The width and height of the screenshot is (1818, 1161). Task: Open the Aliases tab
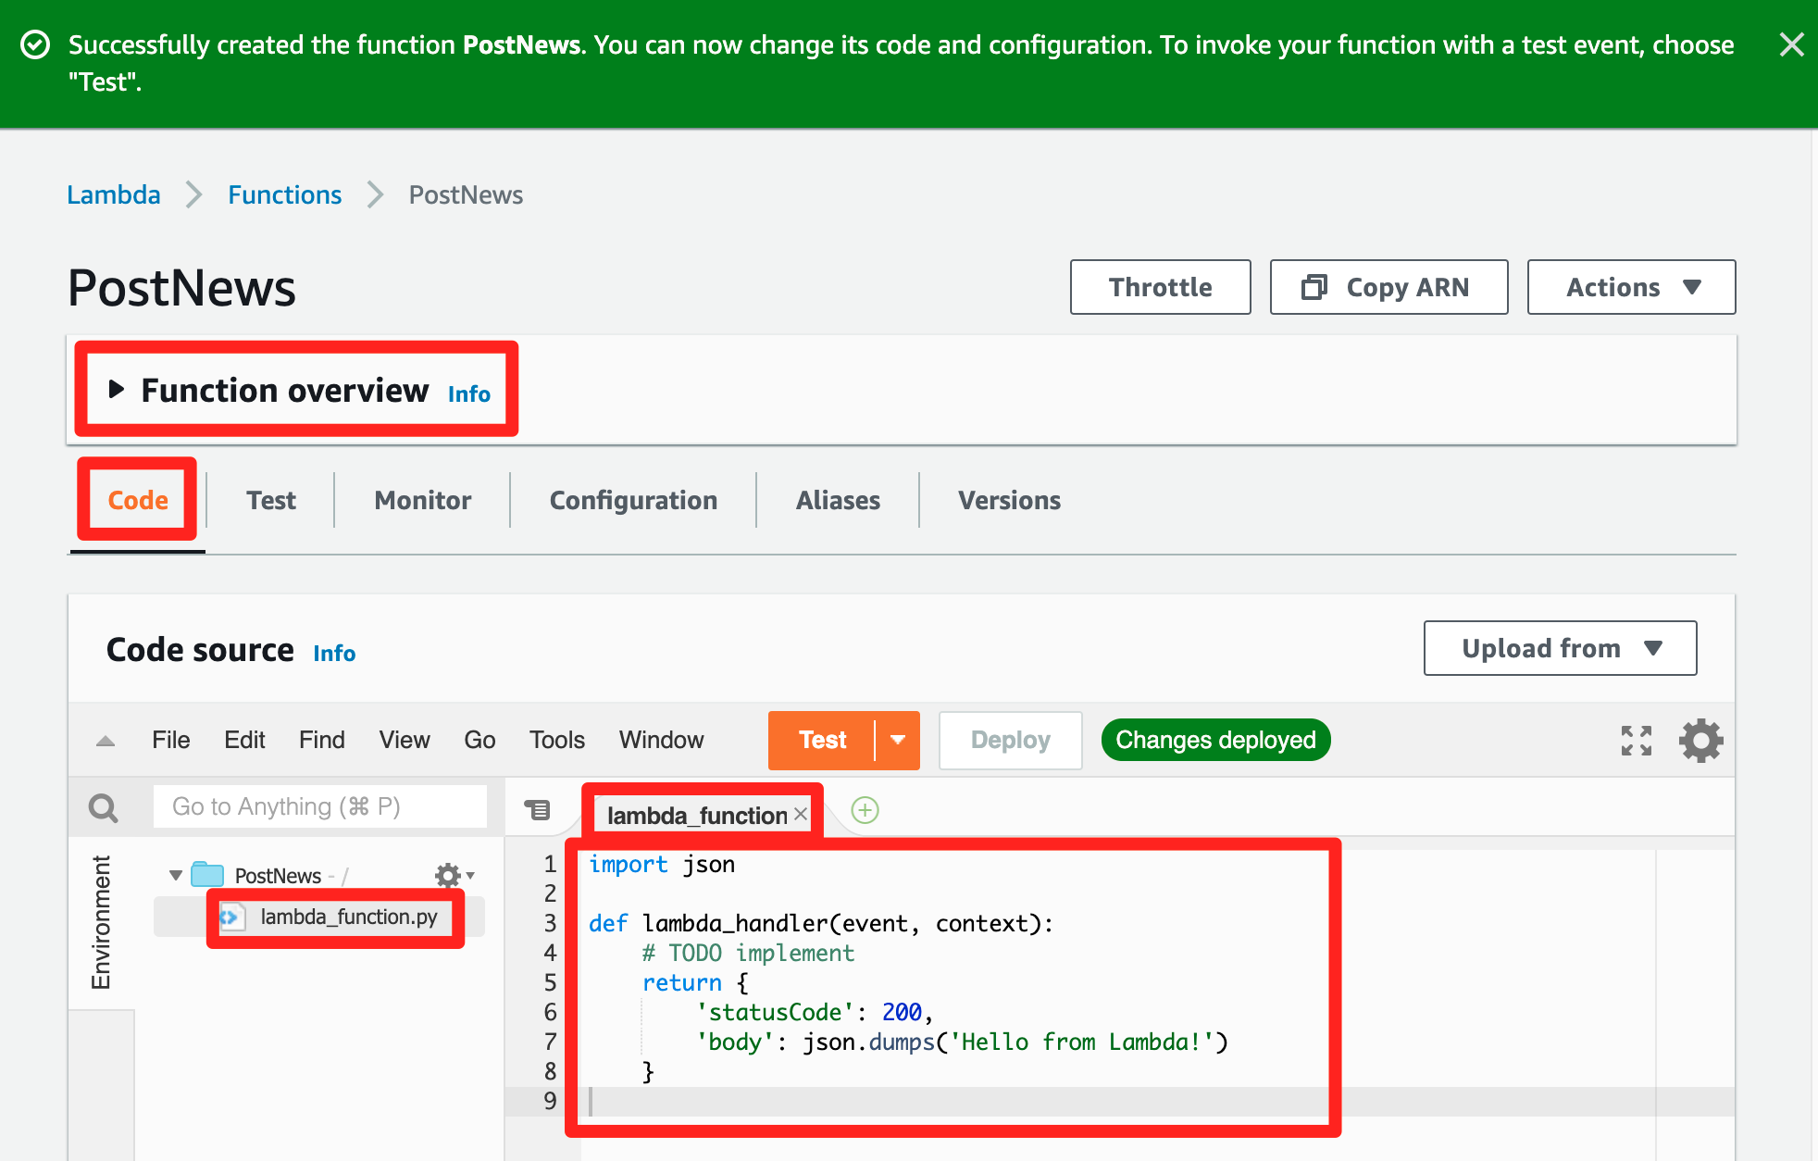(838, 500)
